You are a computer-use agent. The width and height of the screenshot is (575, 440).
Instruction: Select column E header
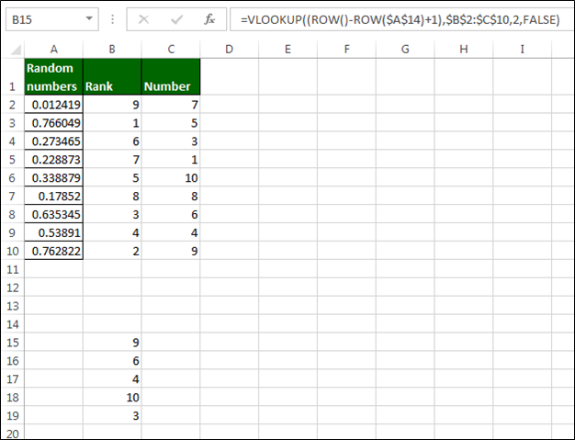287,49
